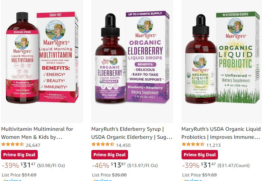
Task: Open MaryRuth's Elderberry Syrup title link
Action: click(x=132, y=133)
